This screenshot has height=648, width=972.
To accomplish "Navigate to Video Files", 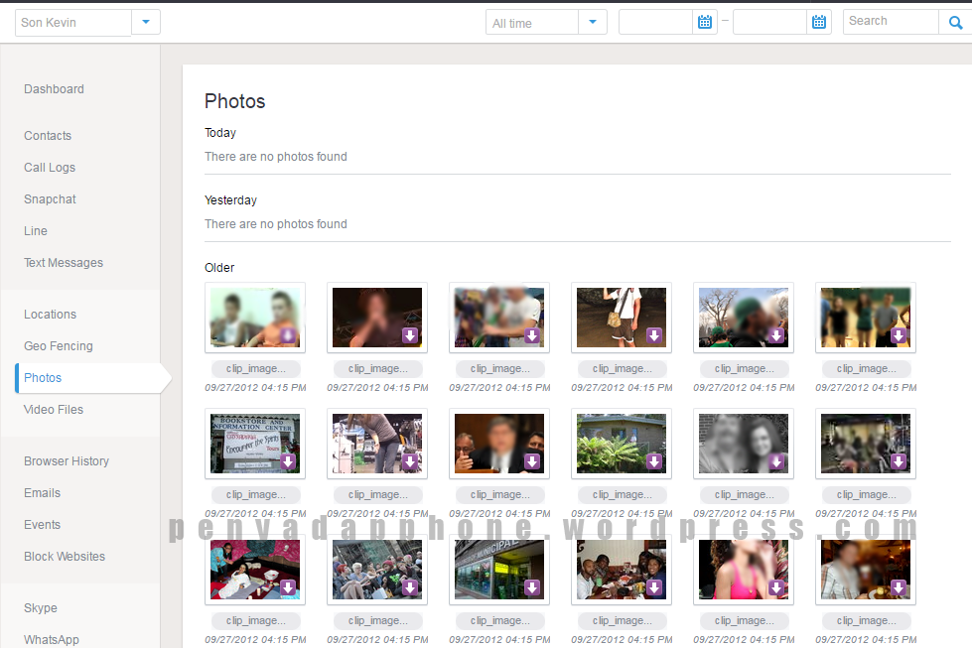I will tap(54, 410).
